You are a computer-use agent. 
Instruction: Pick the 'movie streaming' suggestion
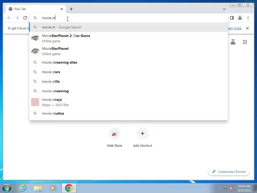pyautogui.click(x=128, y=91)
